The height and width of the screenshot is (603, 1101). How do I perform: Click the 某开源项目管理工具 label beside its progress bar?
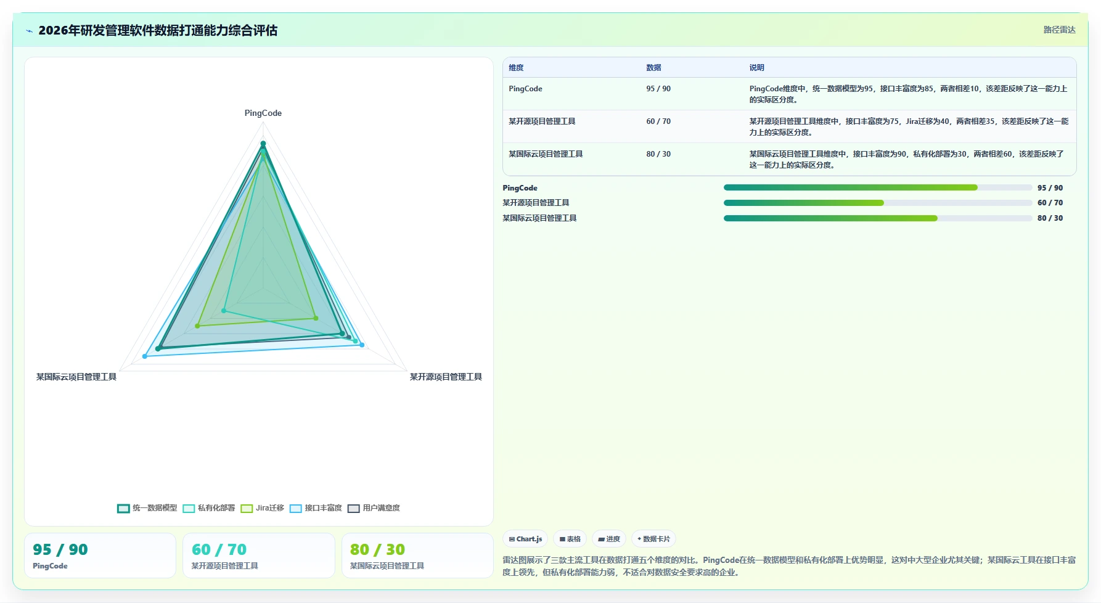pyautogui.click(x=536, y=203)
